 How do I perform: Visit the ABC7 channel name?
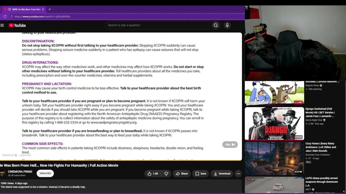[x=308, y=189]
